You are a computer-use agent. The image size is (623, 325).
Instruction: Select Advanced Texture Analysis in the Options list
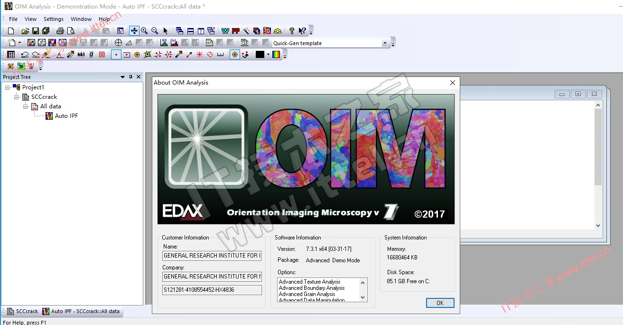[x=309, y=282]
